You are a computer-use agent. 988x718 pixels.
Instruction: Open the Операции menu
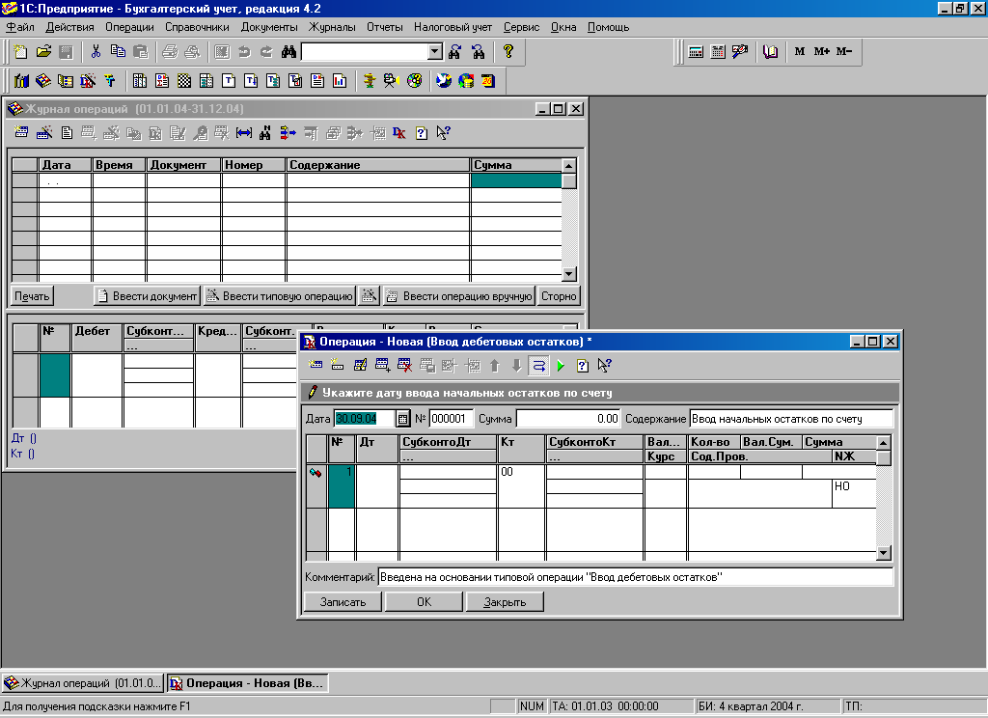[x=129, y=27]
